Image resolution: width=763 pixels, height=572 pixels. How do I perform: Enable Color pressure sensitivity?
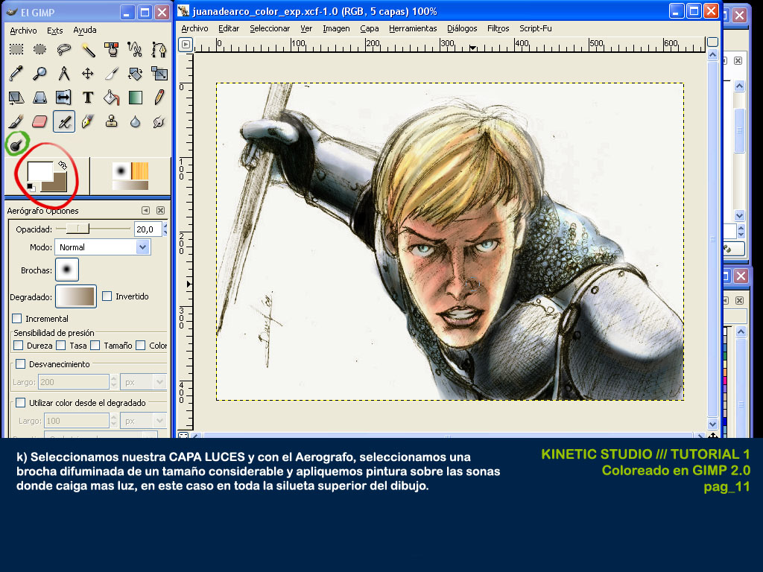click(141, 346)
